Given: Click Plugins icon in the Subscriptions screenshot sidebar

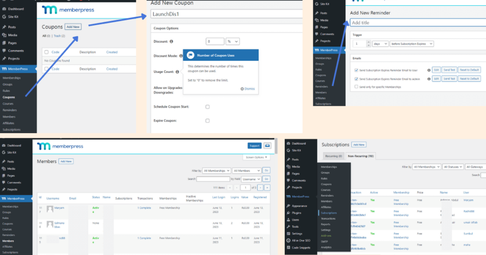Looking at the screenshot, I should click(x=288, y=213).
